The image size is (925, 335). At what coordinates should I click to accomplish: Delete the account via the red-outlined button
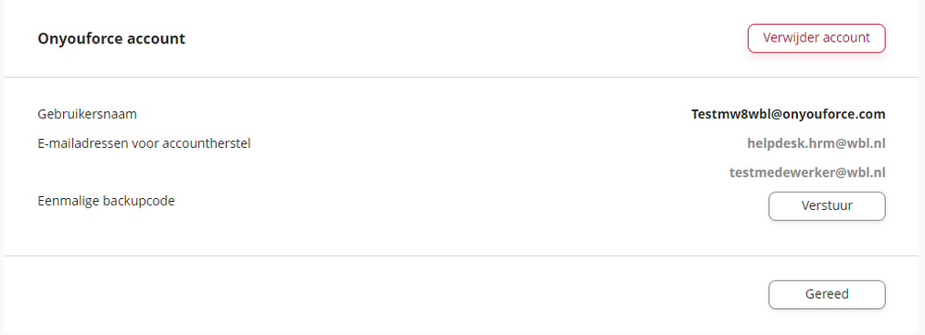tap(817, 38)
